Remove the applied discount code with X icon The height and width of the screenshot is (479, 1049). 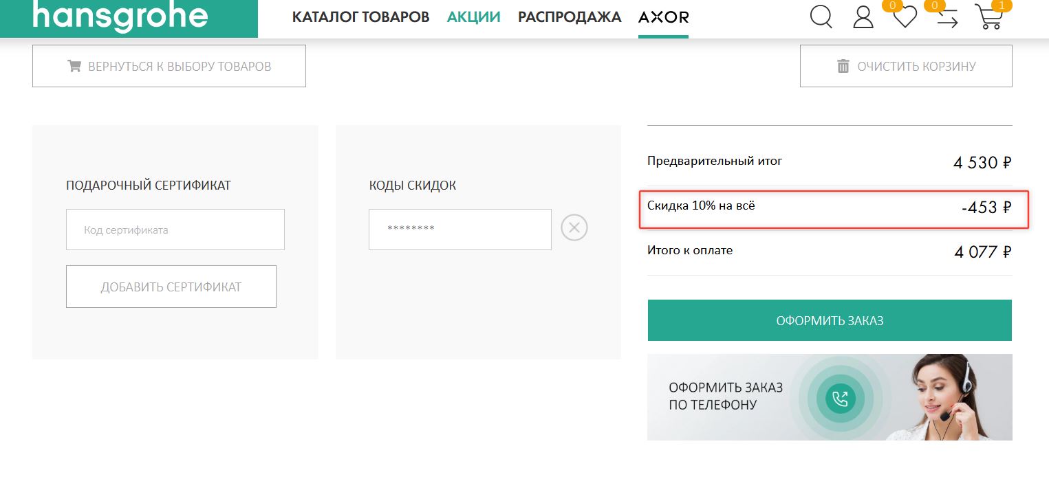coord(574,227)
